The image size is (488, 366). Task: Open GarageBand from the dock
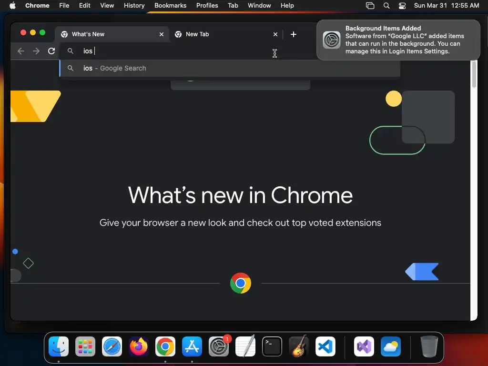click(299, 346)
